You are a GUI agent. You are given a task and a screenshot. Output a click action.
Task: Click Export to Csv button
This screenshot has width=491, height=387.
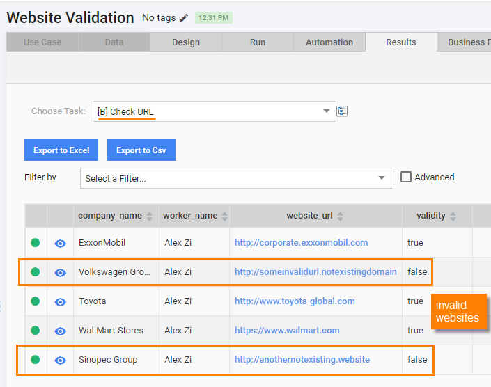(141, 150)
